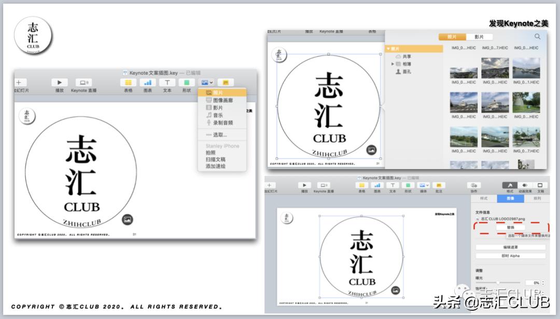Switch to the 影片 tab in the media browser
This screenshot has height=319, width=560.
point(479,37)
